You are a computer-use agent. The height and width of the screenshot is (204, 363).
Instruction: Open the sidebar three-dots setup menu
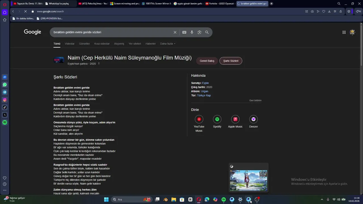click(x=5, y=190)
